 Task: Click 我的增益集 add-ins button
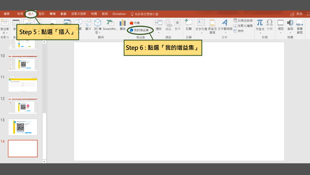(x=139, y=30)
